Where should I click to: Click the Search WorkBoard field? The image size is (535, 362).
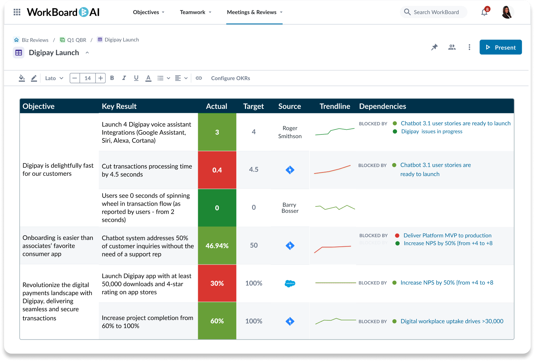point(436,12)
